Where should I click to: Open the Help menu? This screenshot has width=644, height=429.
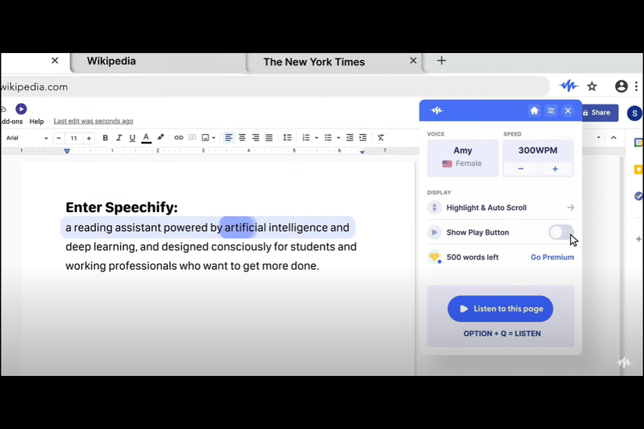37,122
